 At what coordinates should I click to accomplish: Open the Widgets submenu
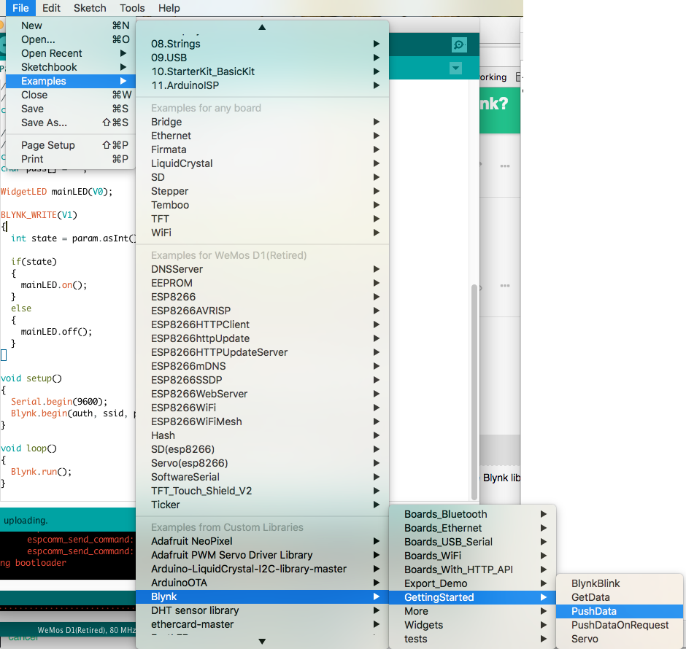[x=472, y=626]
